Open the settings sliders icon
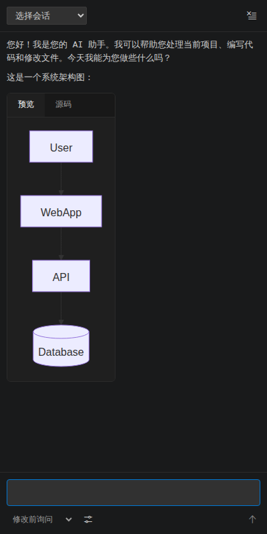The height and width of the screenshot is (534, 267). tap(88, 519)
